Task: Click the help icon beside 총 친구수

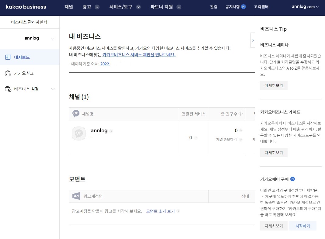Action: click(240, 113)
